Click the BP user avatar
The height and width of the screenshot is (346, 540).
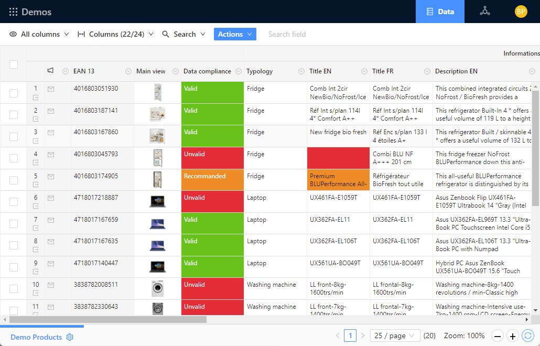pos(521,12)
